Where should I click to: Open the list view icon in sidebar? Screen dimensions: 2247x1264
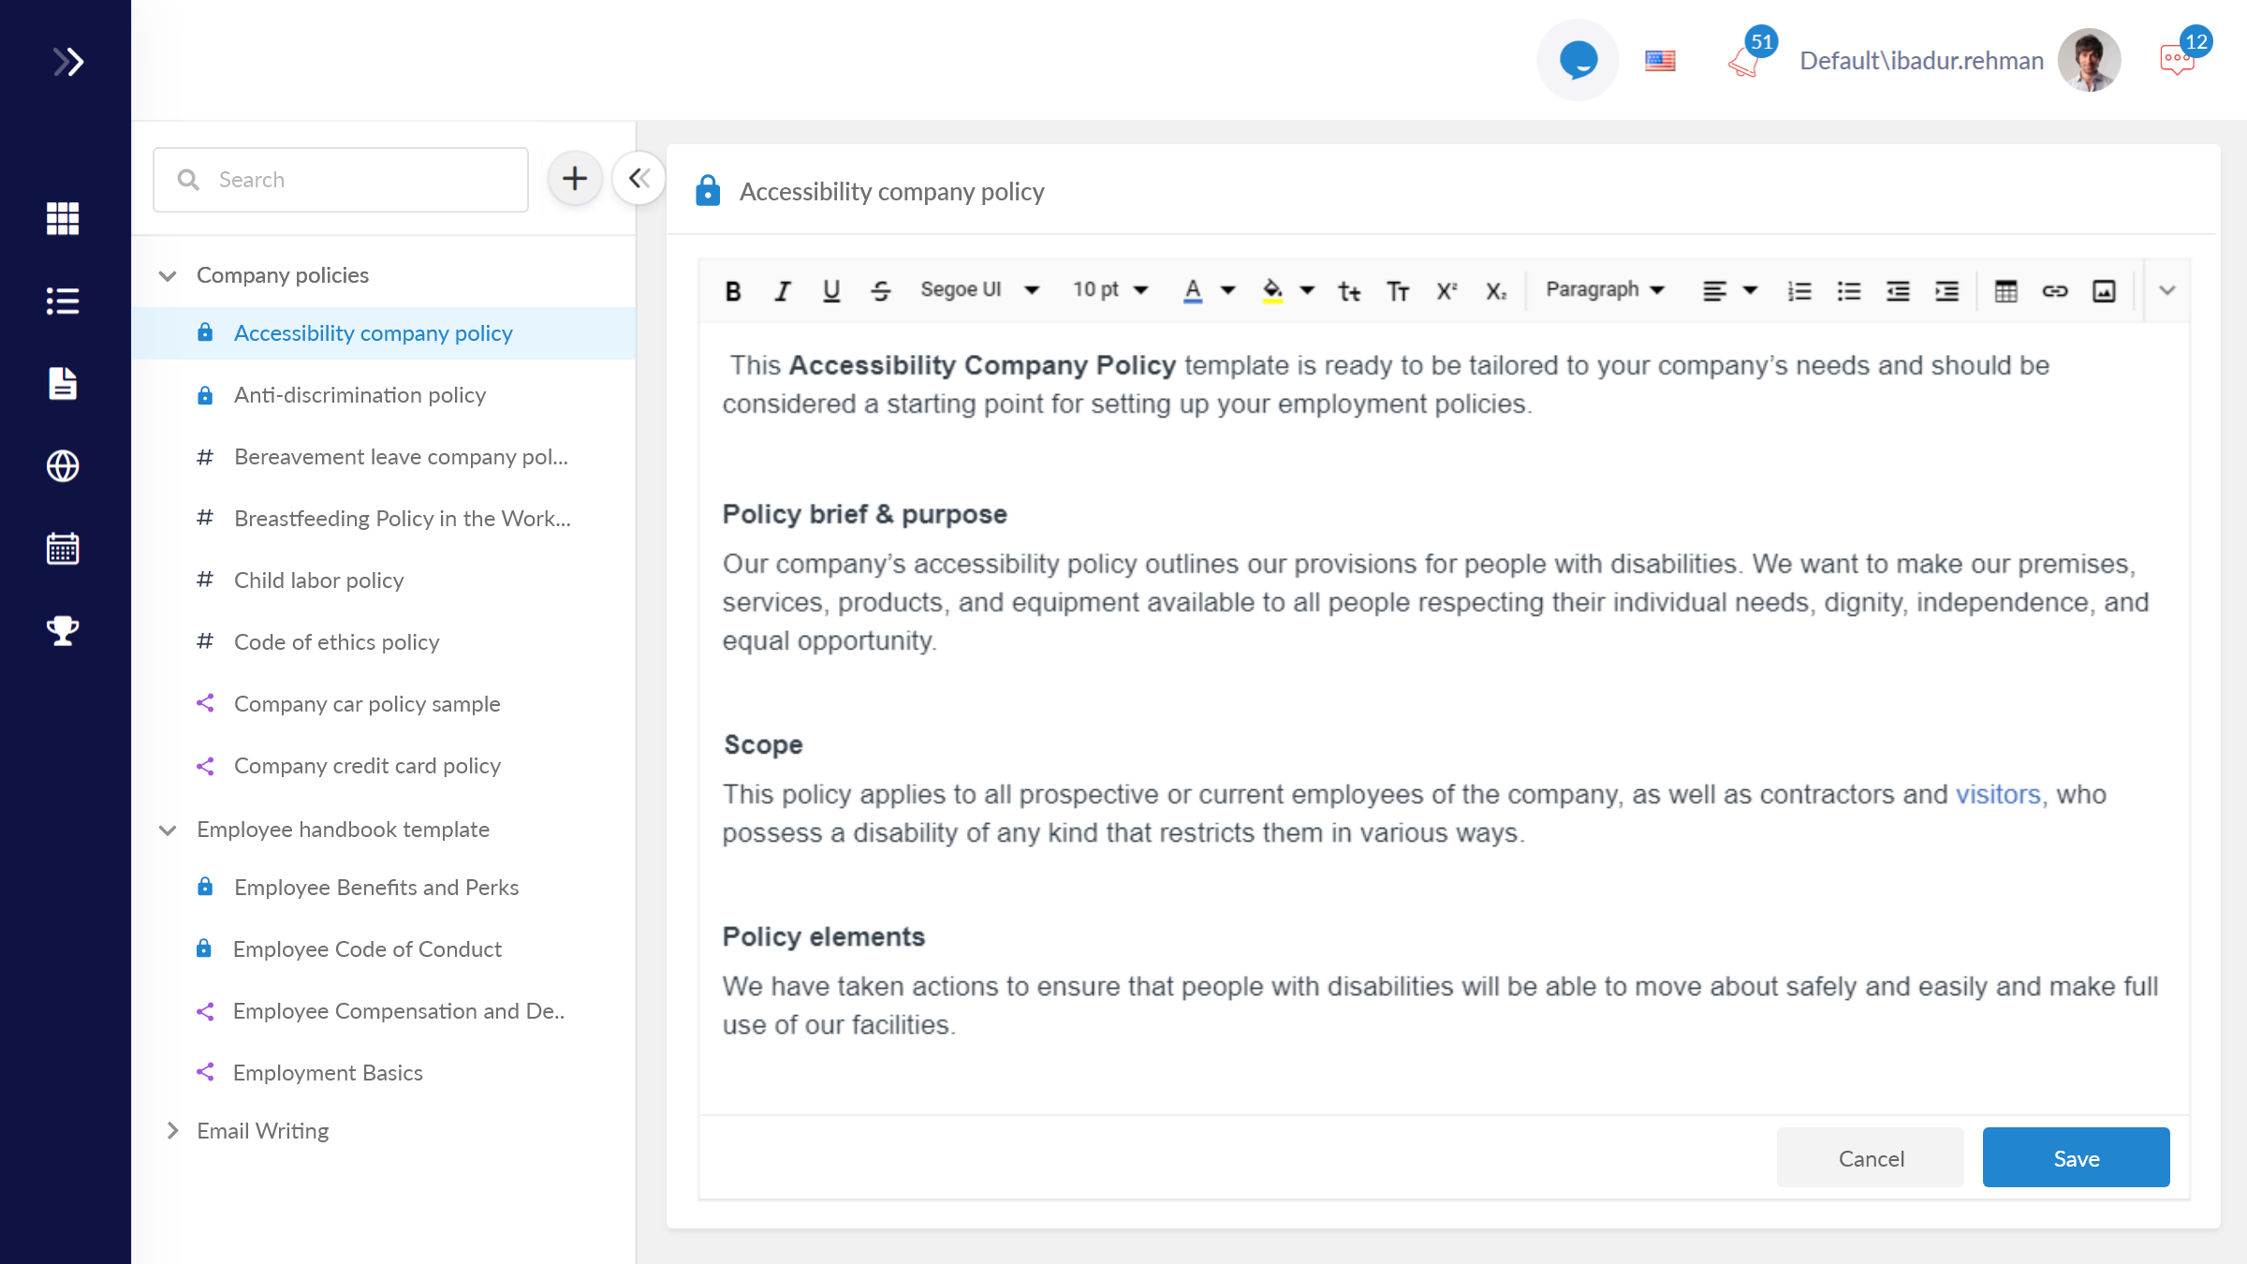tap(63, 301)
